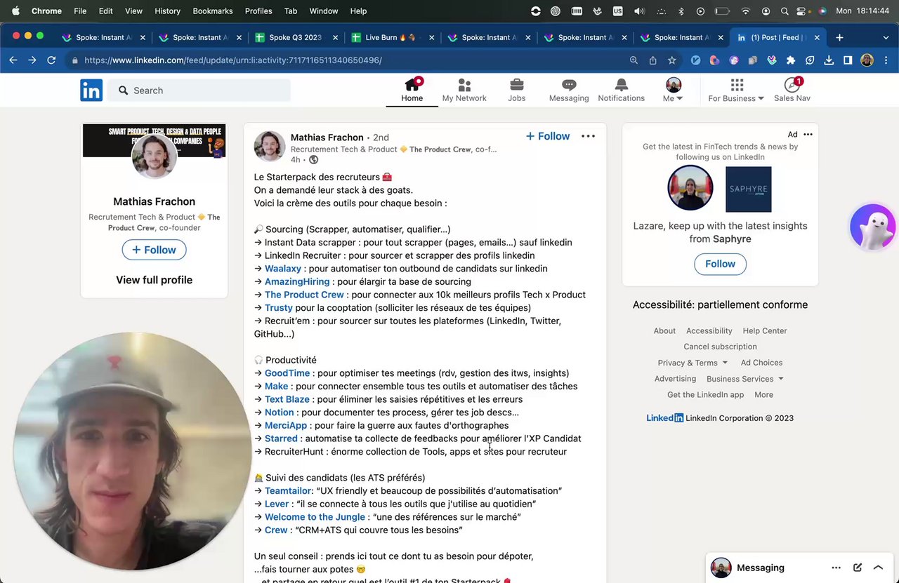Open the Text Blaze link

(287, 399)
